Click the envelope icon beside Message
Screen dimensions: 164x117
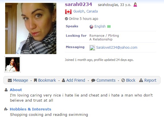click(10, 80)
